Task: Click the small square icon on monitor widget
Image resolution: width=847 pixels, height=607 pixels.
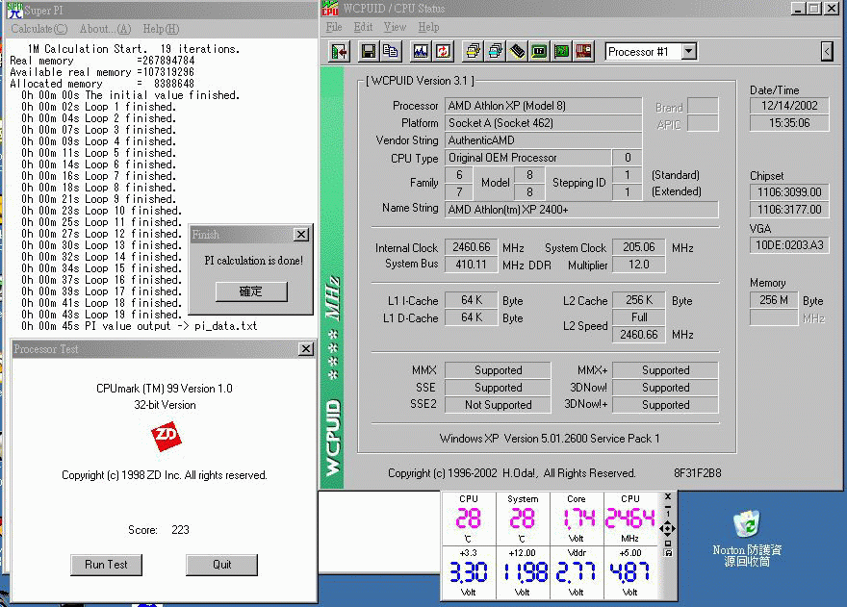Action: click(668, 544)
